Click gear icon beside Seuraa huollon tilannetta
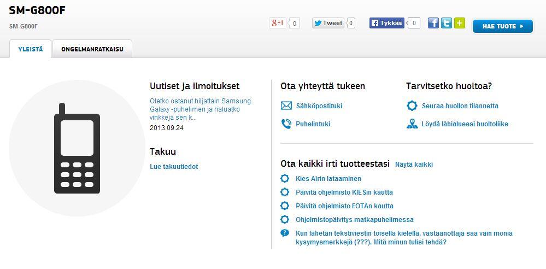 pyautogui.click(x=412, y=106)
